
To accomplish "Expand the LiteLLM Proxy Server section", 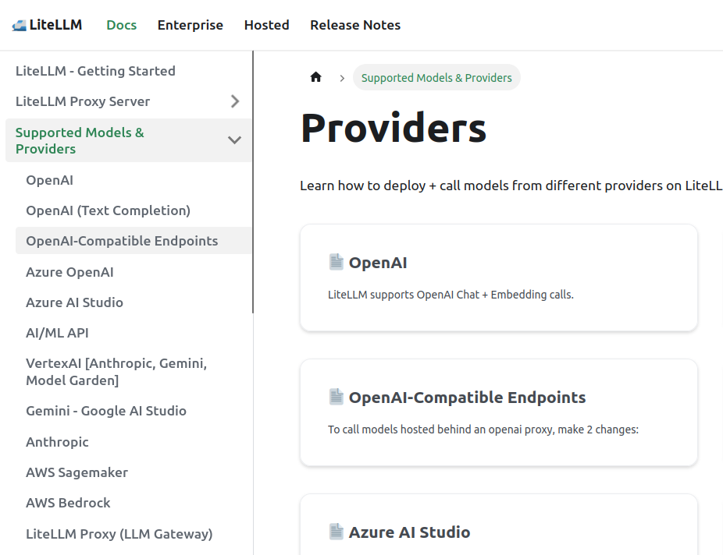I will point(234,101).
